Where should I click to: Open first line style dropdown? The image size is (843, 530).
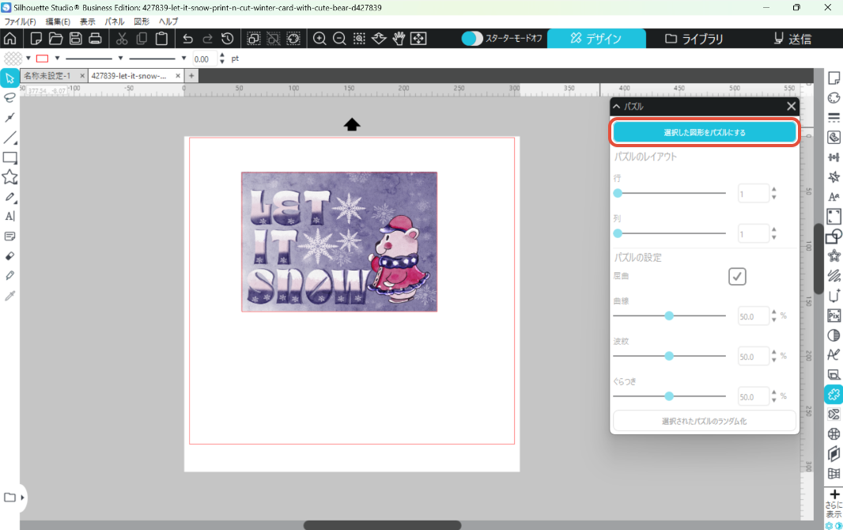pyautogui.click(x=120, y=58)
